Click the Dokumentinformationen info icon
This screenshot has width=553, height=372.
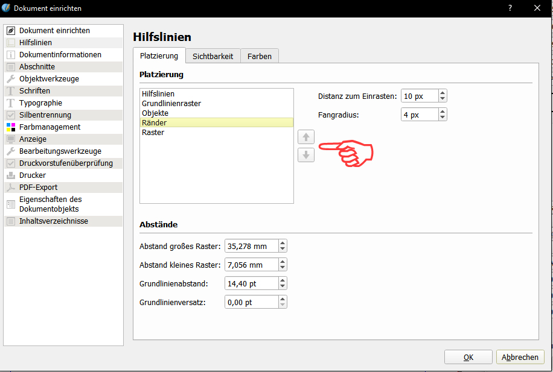(x=10, y=55)
